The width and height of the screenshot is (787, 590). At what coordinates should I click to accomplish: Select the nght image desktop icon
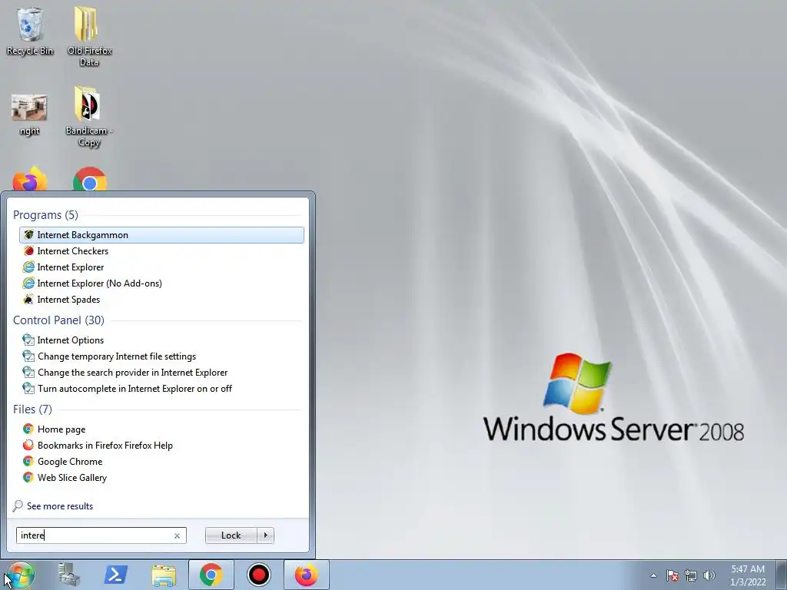pos(30,115)
